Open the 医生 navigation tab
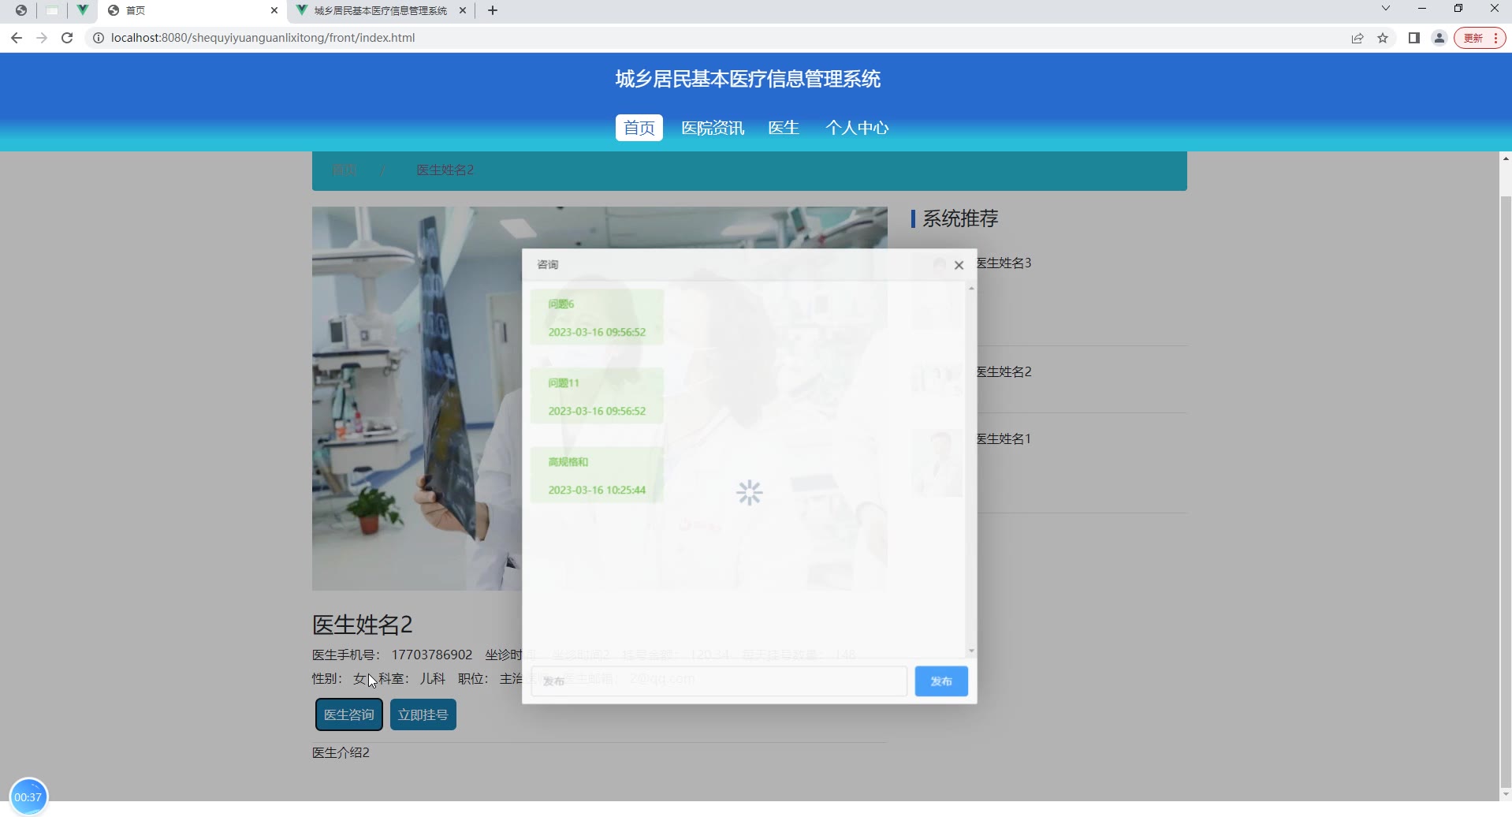 pos(784,128)
